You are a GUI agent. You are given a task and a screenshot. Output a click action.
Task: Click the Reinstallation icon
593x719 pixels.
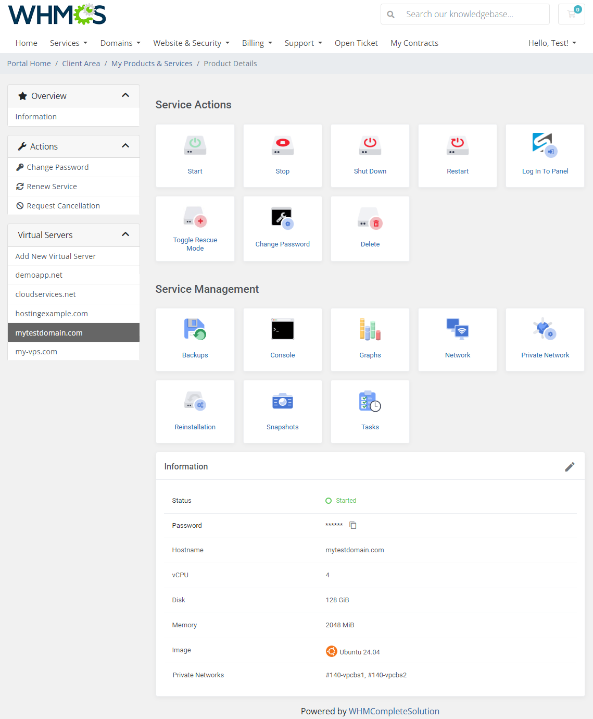click(195, 401)
